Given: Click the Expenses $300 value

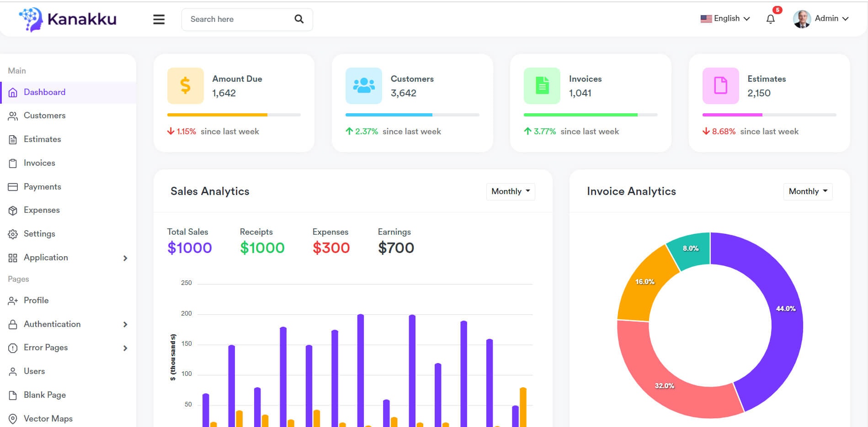Looking at the screenshot, I should [x=331, y=248].
